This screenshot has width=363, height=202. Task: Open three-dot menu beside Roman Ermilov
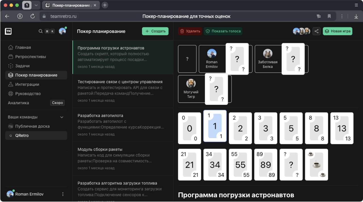coord(63,194)
